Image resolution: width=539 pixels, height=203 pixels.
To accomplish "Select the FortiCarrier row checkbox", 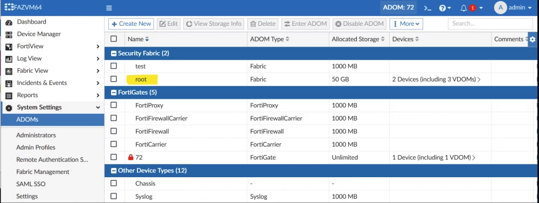I will tap(114, 144).
